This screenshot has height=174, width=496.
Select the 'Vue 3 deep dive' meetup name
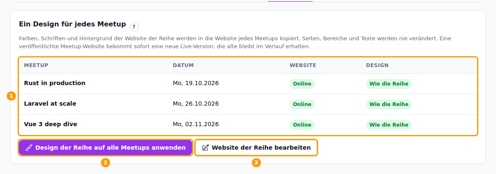tap(50, 124)
